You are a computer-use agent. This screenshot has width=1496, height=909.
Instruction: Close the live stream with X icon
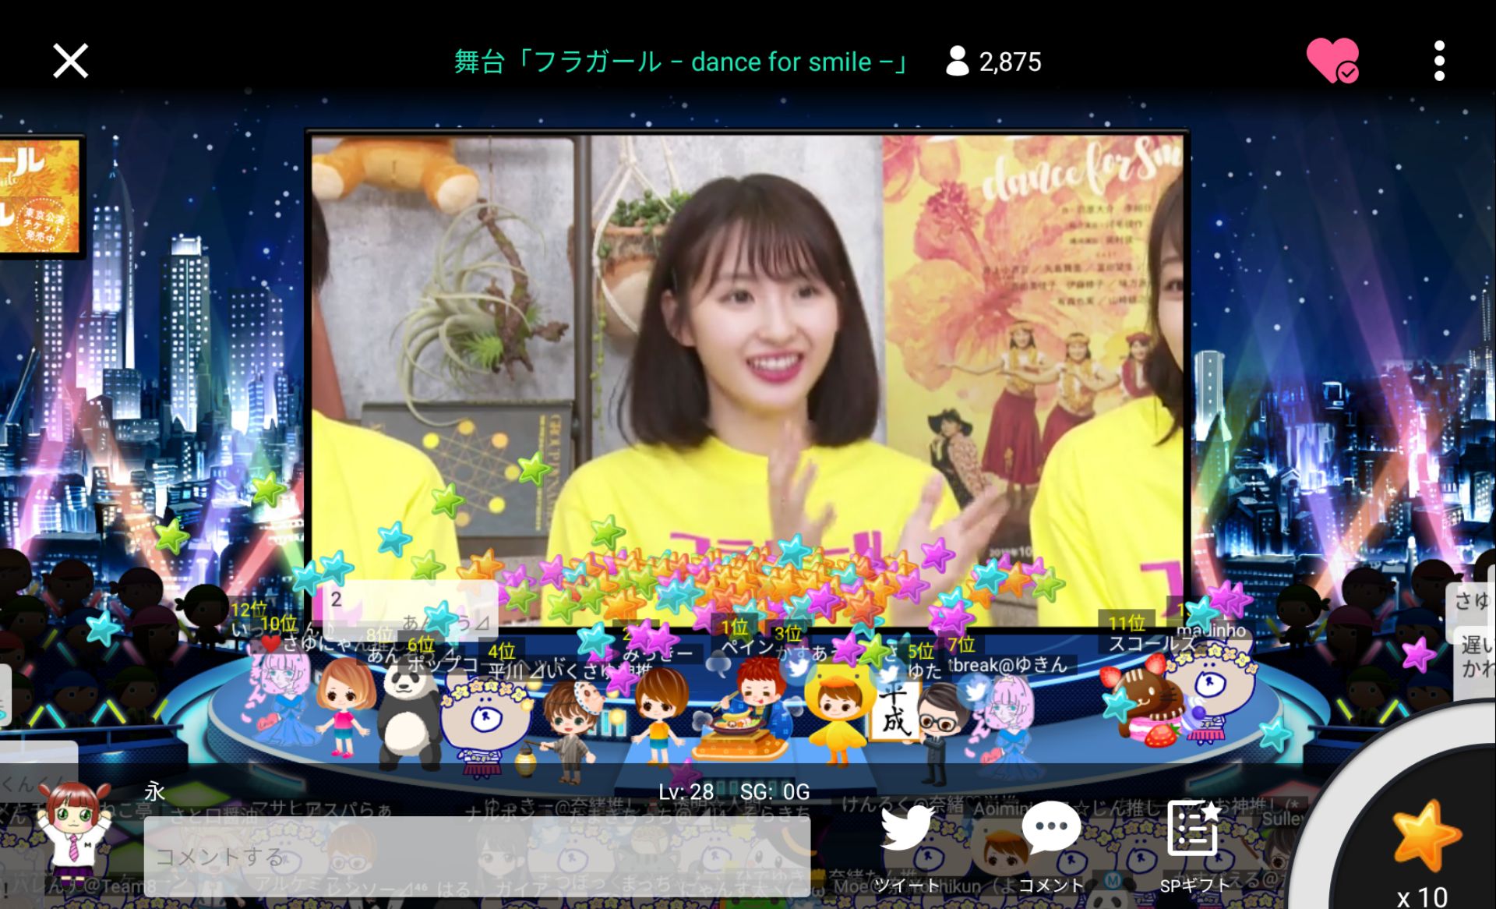(70, 61)
